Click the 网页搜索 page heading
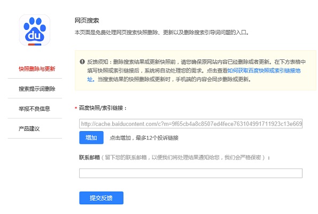 coord(87,20)
